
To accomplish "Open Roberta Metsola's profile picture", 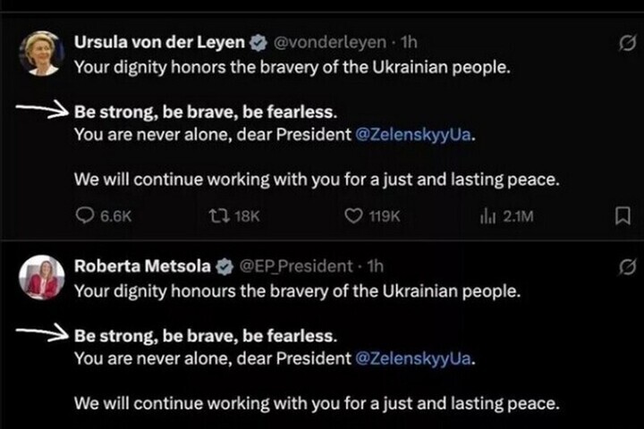I will [41, 278].
